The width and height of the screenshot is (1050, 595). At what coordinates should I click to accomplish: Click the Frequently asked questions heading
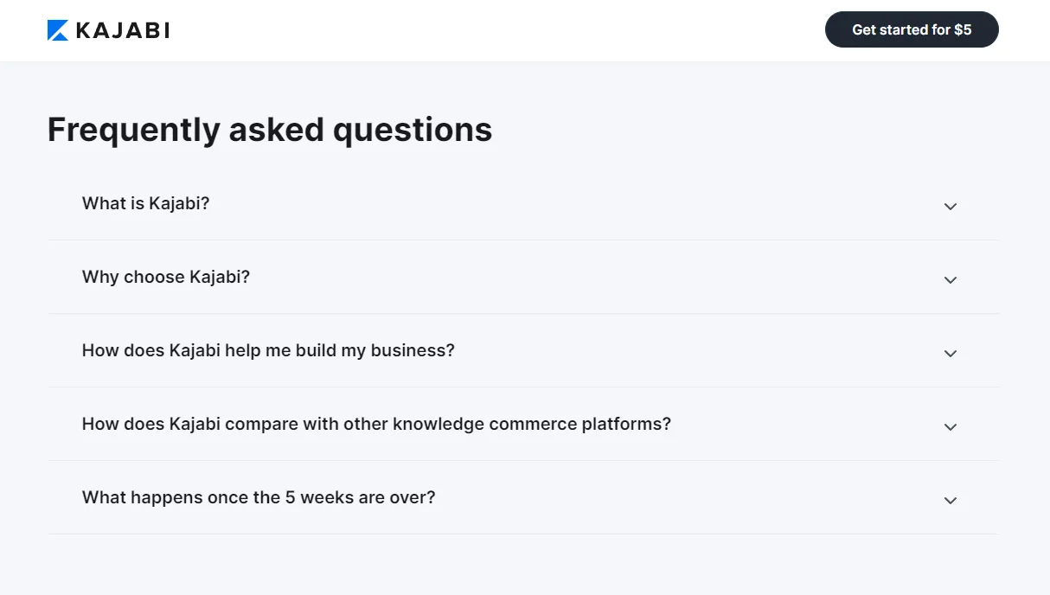pyautogui.click(x=270, y=130)
